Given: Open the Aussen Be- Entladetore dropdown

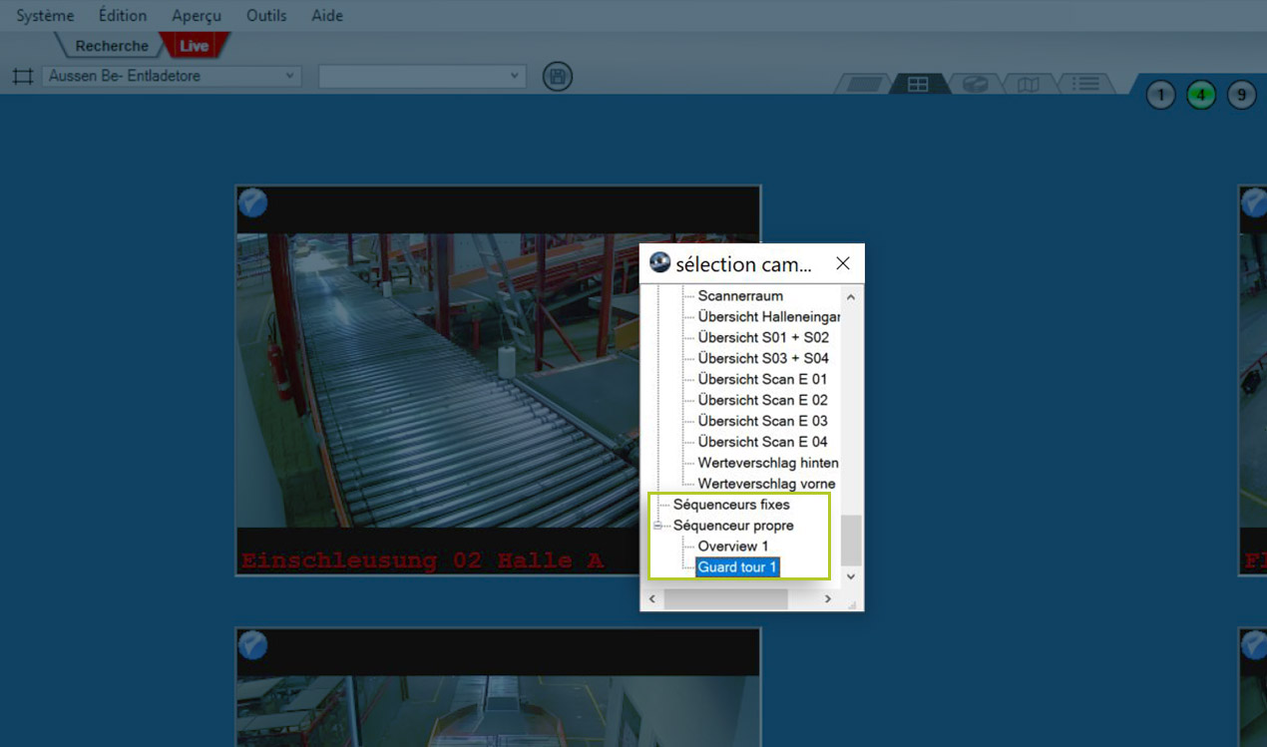Looking at the screenshot, I should click(172, 76).
